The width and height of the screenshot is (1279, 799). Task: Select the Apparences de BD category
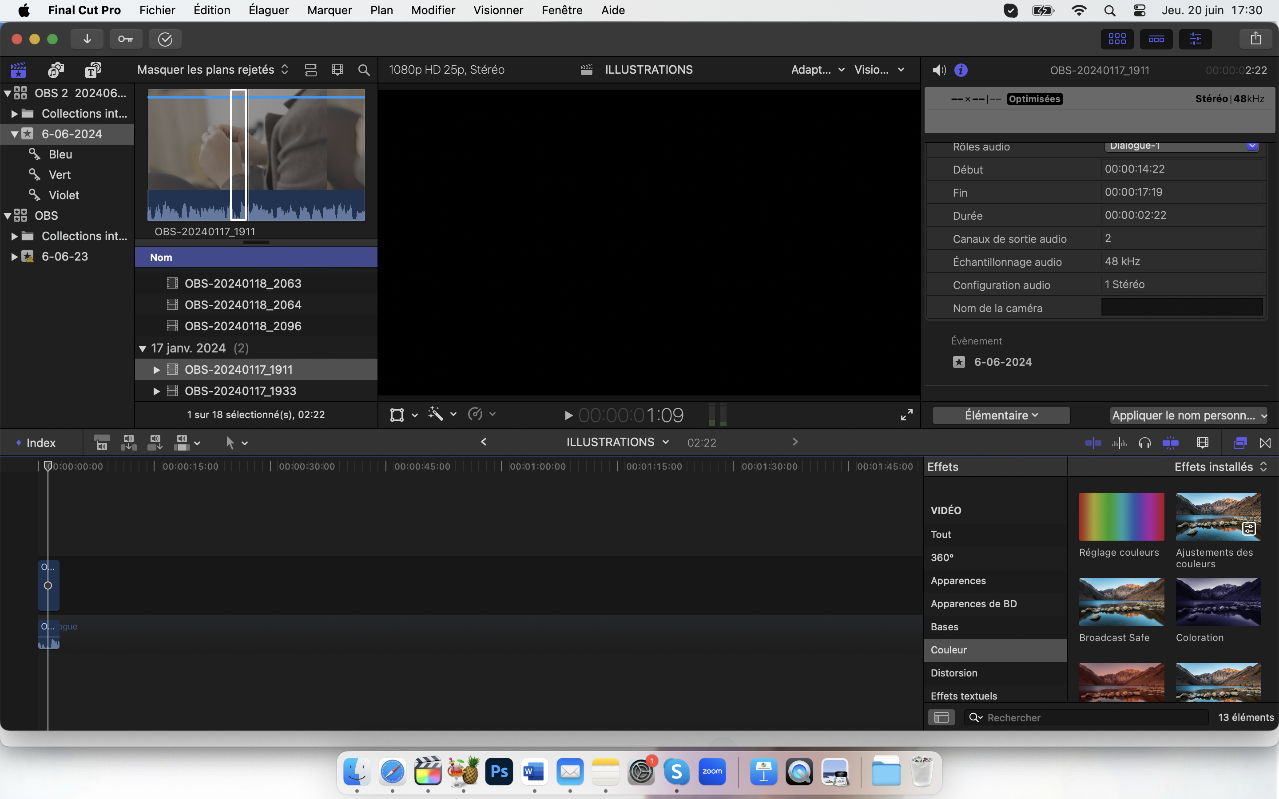(x=995, y=604)
